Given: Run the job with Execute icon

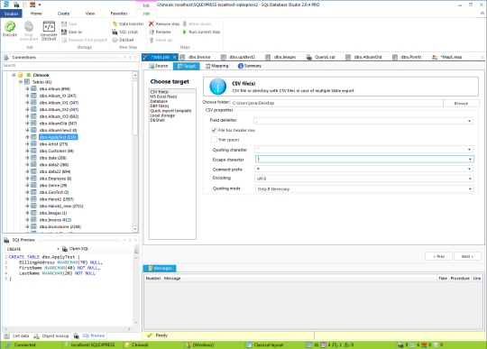Looking at the screenshot, I should point(10,29).
